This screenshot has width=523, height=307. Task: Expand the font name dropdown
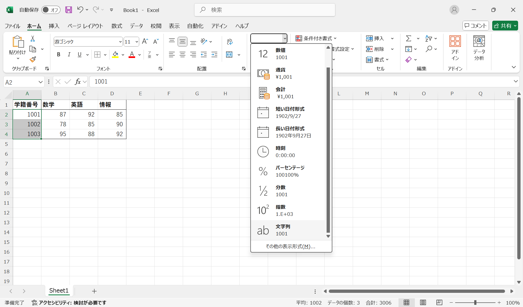point(120,42)
